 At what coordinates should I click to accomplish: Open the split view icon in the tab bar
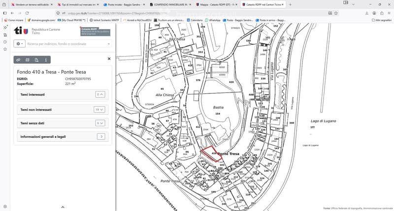pyautogui.click(x=346, y=2)
